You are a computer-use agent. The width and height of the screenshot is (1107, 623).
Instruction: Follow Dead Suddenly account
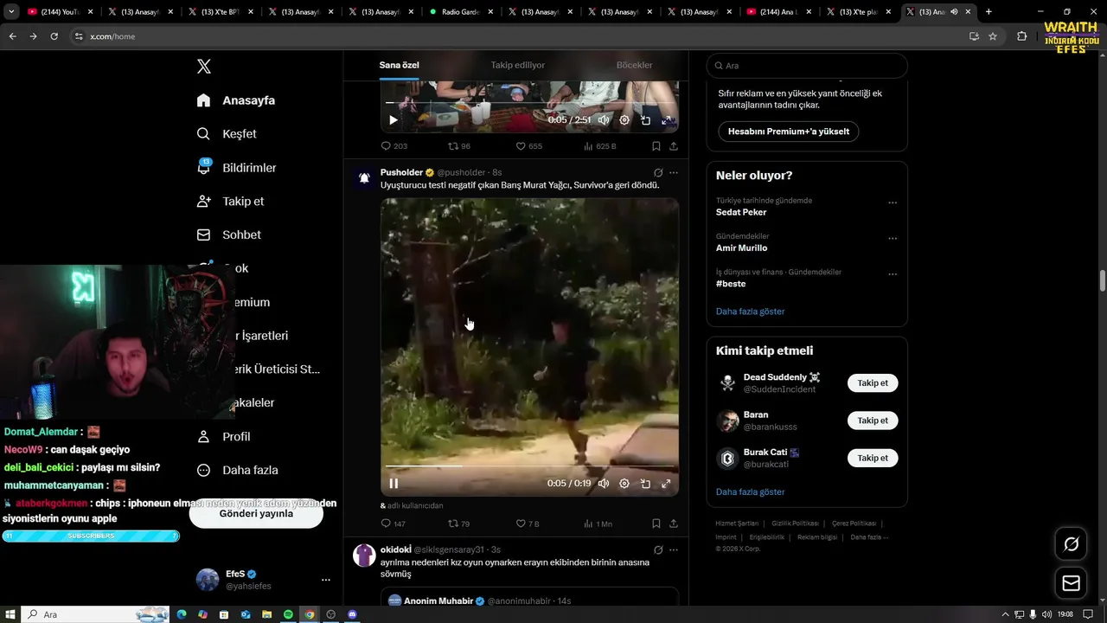(x=873, y=383)
